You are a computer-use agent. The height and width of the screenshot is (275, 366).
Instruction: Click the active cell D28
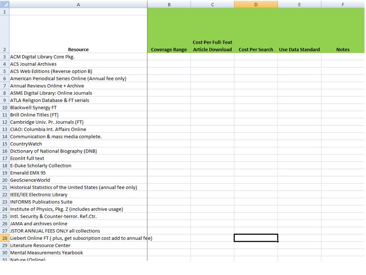[256, 238]
